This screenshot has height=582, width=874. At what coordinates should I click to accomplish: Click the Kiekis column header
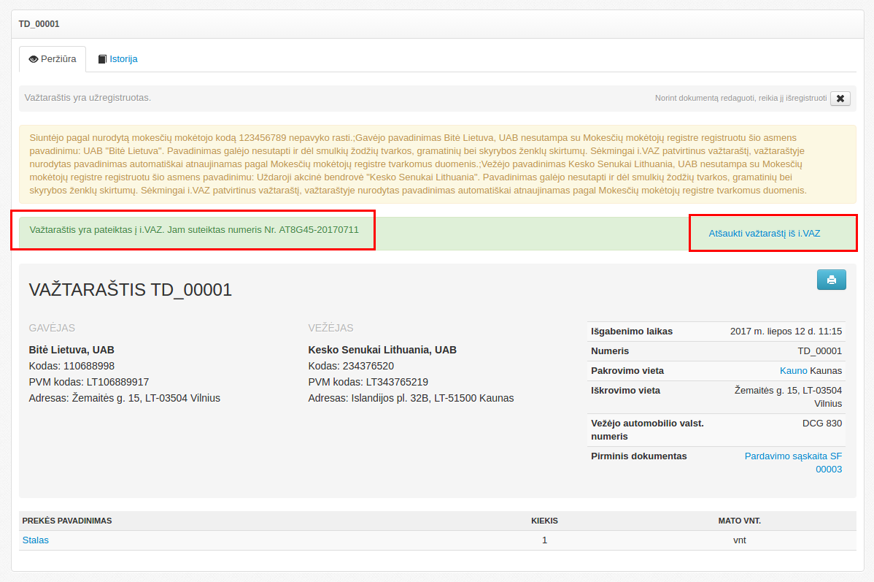544,521
